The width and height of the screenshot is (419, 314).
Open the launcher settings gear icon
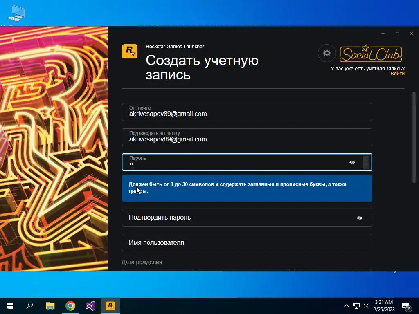tap(327, 53)
